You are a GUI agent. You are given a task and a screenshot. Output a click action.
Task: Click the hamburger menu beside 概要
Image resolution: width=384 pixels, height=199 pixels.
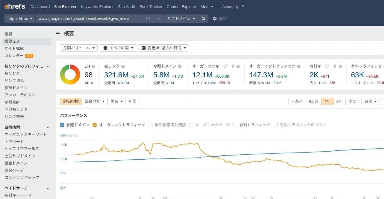(58, 34)
